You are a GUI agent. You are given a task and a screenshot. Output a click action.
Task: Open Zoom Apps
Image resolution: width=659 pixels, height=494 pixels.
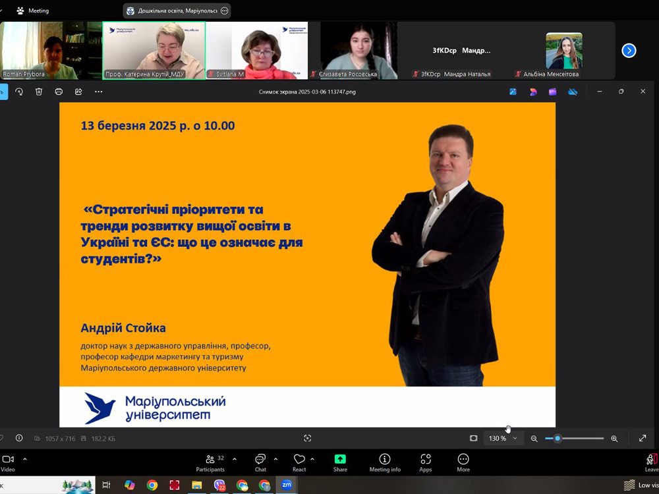click(426, 462)
